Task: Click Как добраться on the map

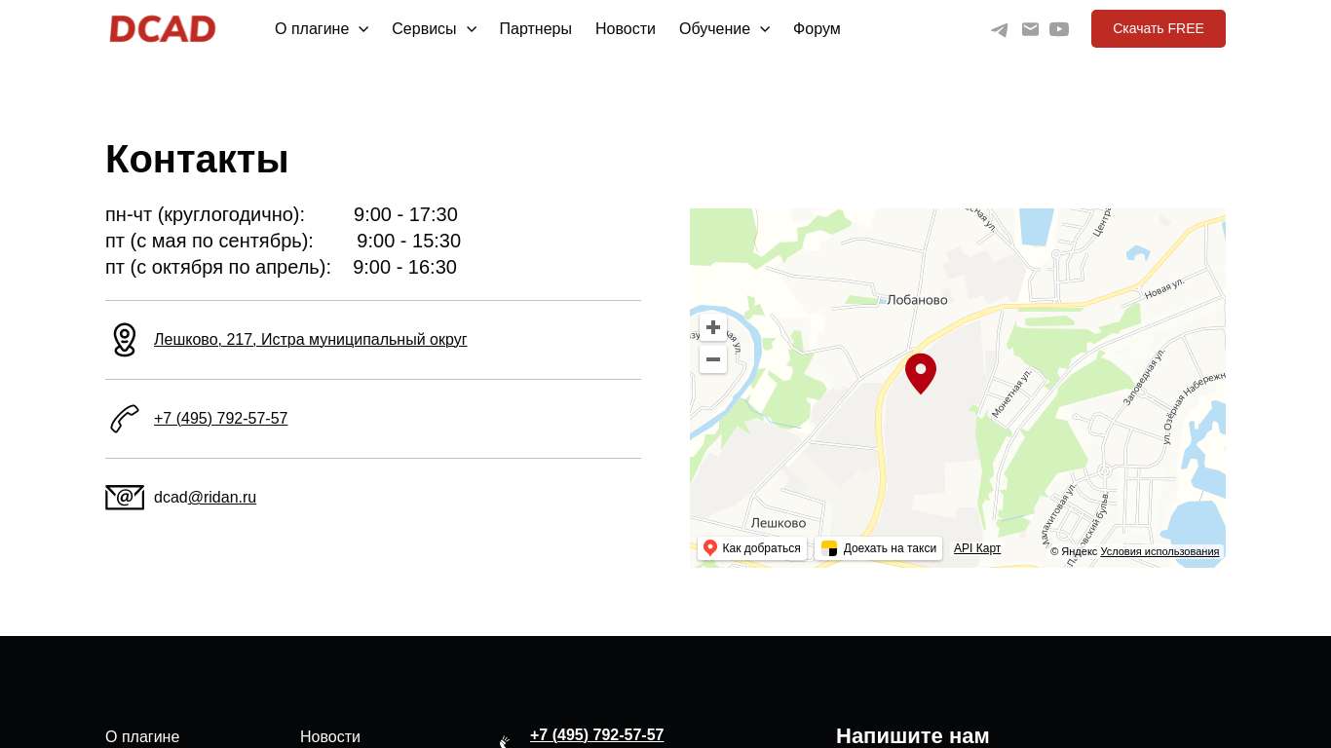Action: pyautogui.click(x=752, y=548)
